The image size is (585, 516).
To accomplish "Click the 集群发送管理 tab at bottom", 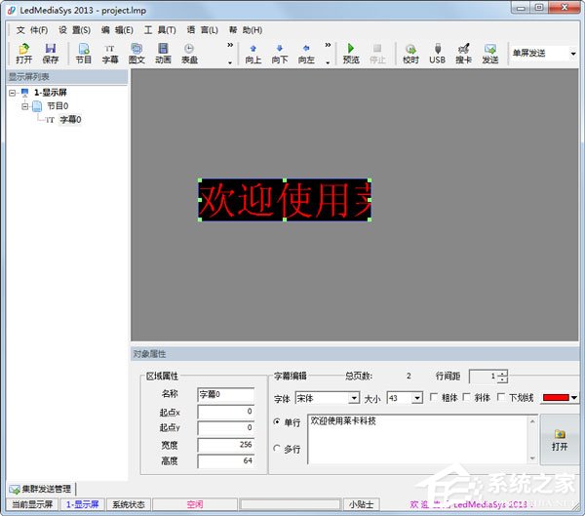I will pos(41,489).
